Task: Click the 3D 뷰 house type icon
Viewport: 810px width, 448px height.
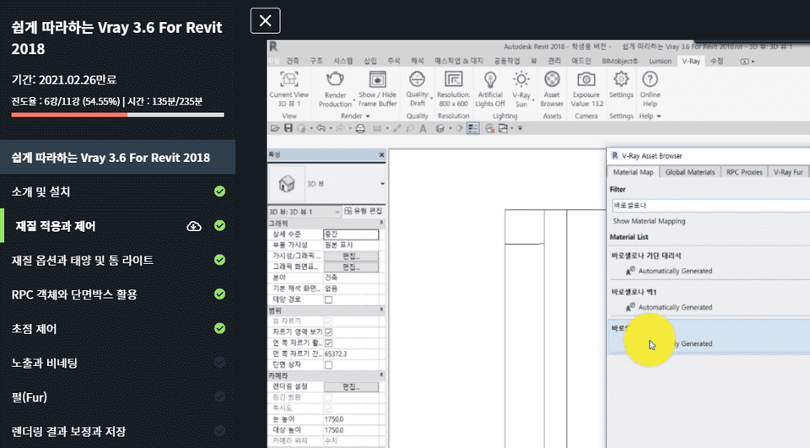Action: pyautogui.click(x=286, y=183)
